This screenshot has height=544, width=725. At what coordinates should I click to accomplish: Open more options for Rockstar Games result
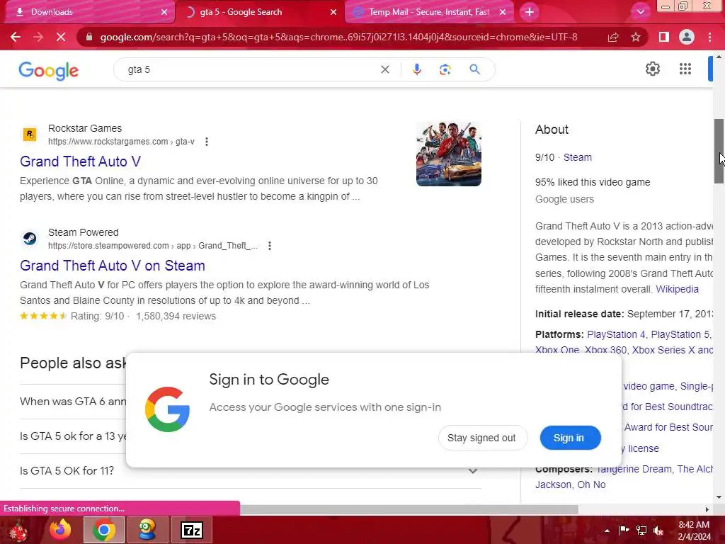click(207, 142)
